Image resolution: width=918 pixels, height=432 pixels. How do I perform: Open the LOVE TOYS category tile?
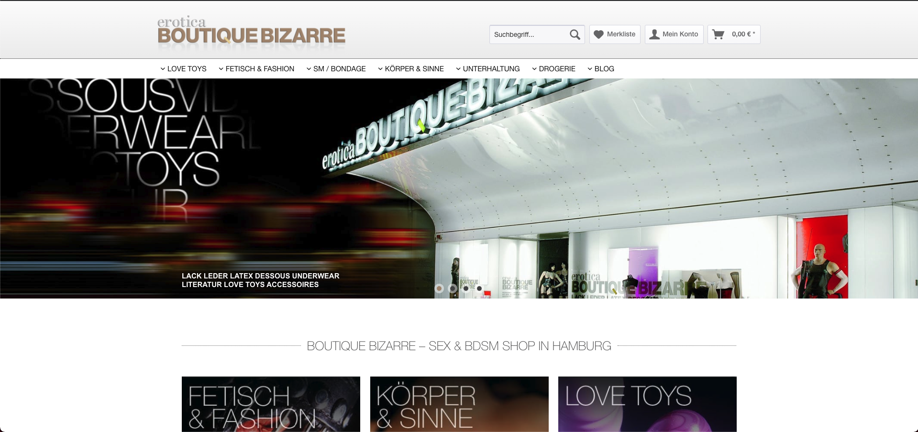[647, 404]
